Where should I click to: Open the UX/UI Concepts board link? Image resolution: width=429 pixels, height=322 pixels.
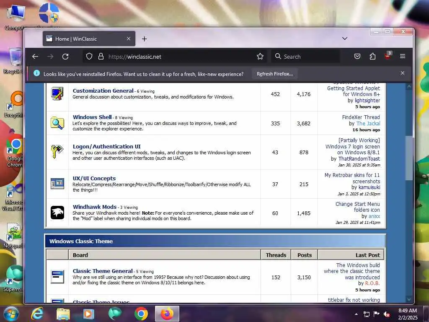[94, 178]
